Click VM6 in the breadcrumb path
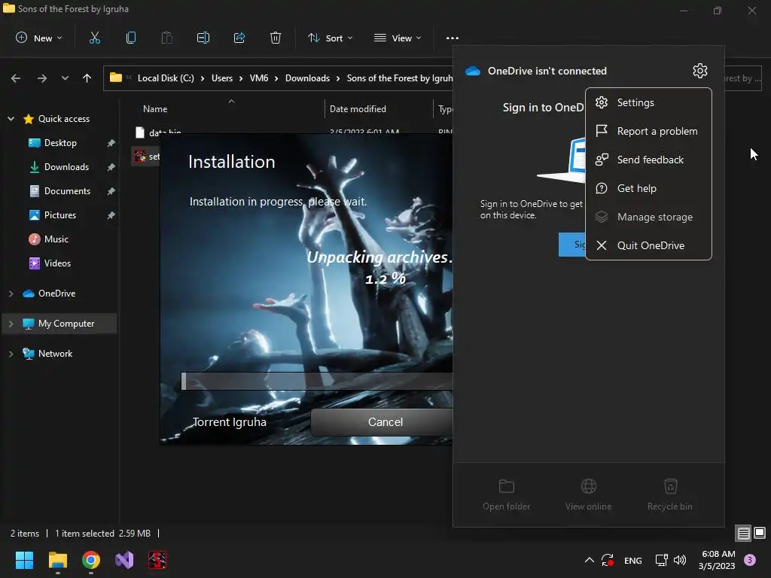Image resolution: width=771 pixels, height=578 pixels. click(259, 78)
